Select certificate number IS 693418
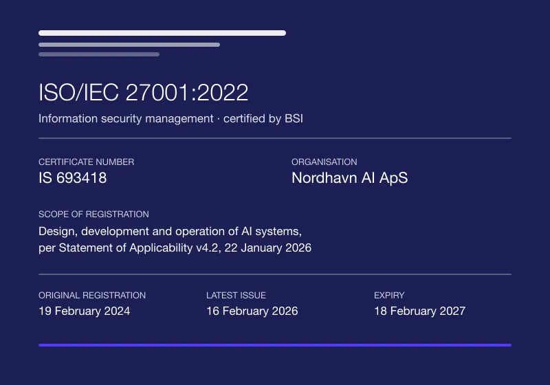Screen dimensions: 550x385 point(73,178)
